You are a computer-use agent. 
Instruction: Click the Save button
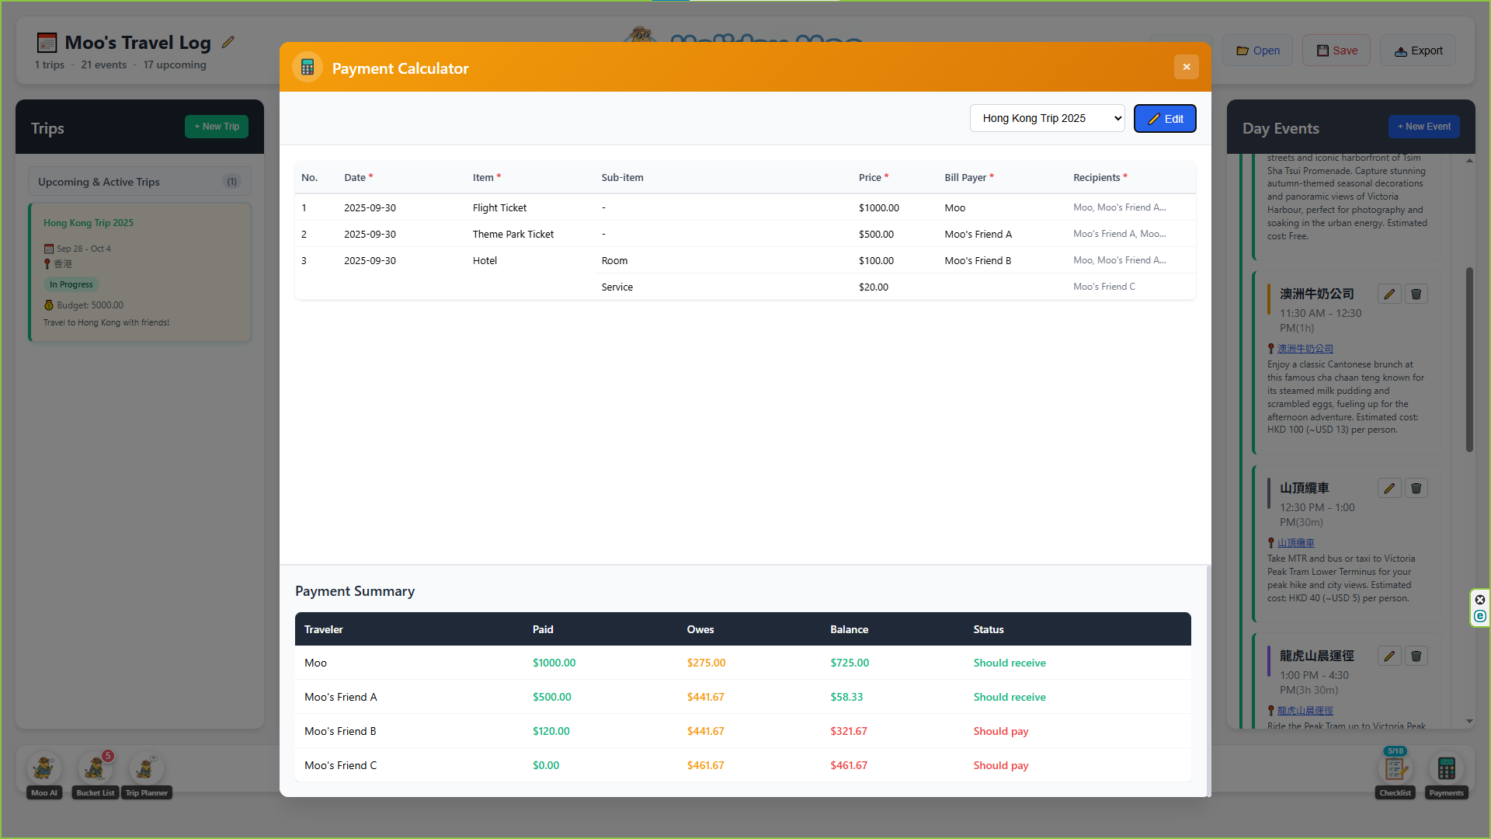pyautogui.click(x=1336, y=50)
